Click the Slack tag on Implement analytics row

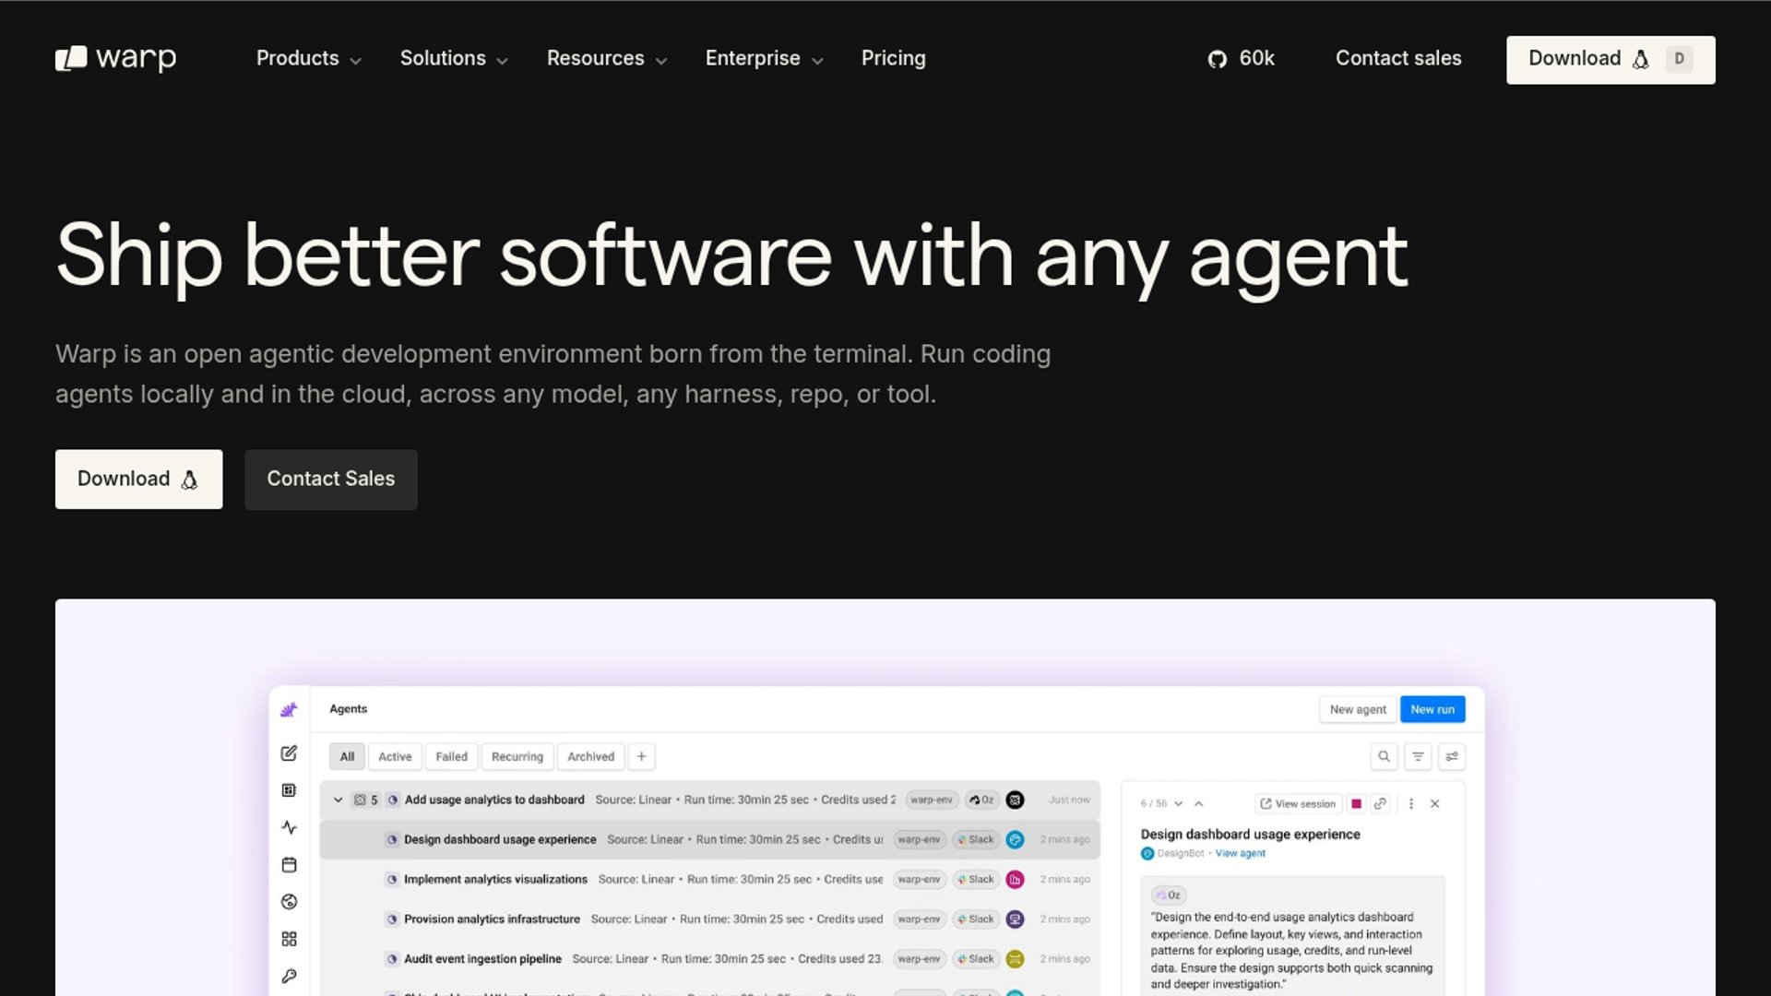pos(976,879)
